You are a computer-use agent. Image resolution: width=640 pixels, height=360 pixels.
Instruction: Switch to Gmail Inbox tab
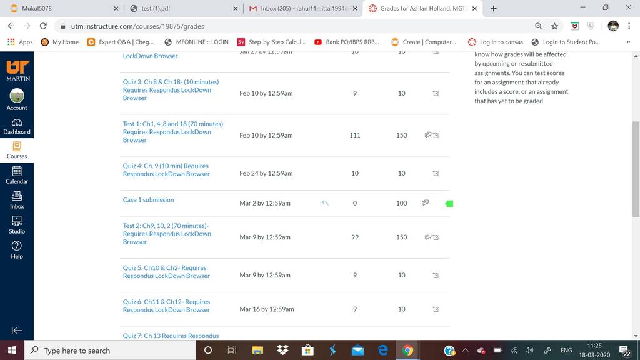pyautogui.click(x=302, y=8)
